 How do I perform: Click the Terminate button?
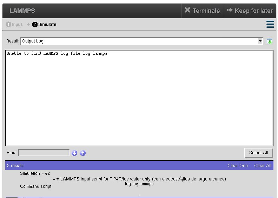coord(203,11)
